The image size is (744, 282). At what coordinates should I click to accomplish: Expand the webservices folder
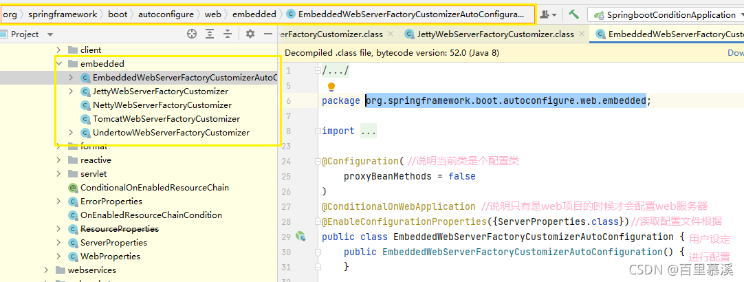pyautogui.click(x=47, y=270)
